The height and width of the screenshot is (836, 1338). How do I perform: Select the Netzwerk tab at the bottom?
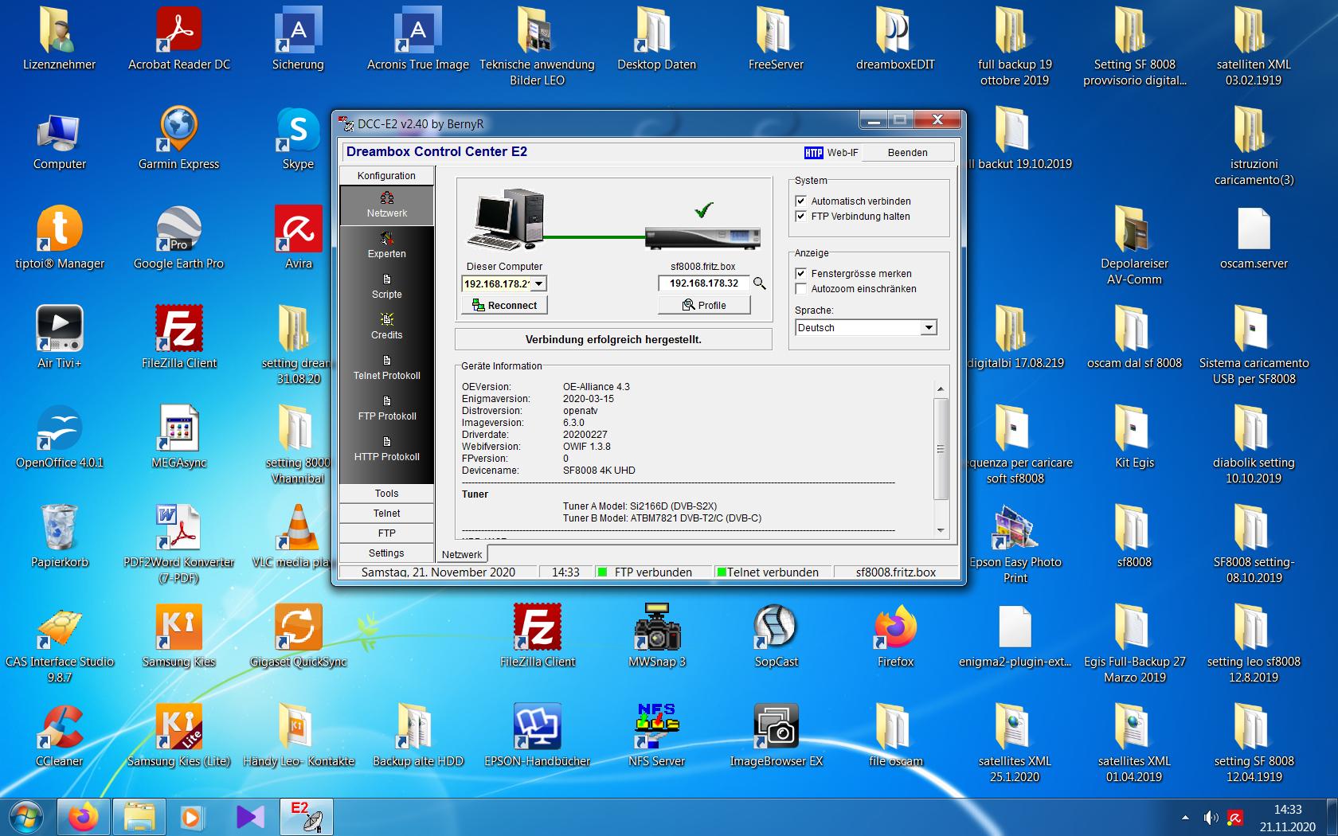click(462, 555)
